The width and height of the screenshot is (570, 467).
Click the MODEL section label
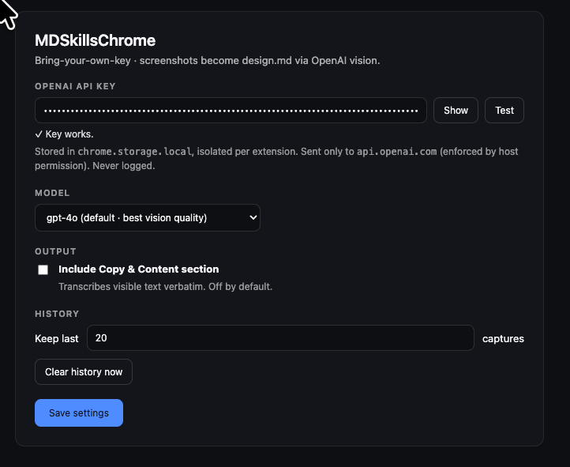[52, 193]
